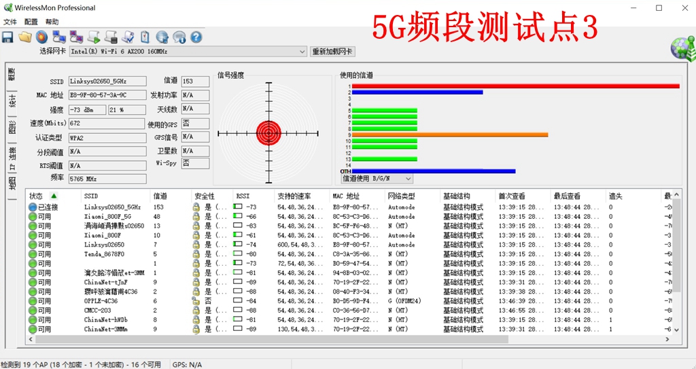This screenshot has height=369, width=696.
Task: Open the 文件 menu
Action: pos(10,22)
